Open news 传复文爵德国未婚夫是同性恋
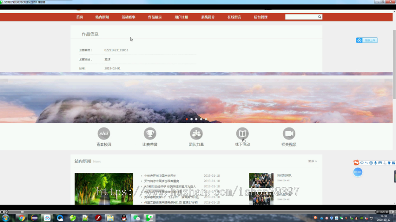This screenshot has height=222, width=396. (171, 202)
